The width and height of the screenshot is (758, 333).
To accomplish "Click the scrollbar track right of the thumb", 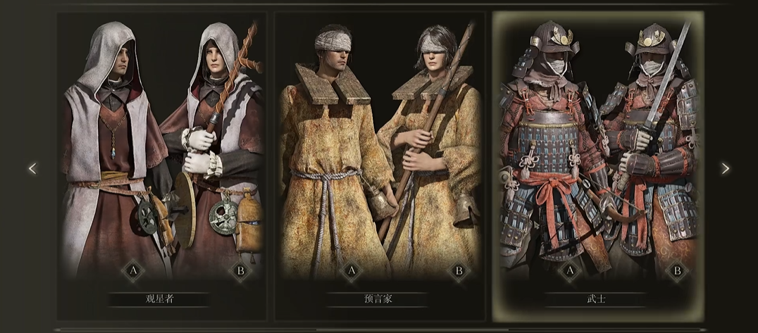I will point(607,329).
